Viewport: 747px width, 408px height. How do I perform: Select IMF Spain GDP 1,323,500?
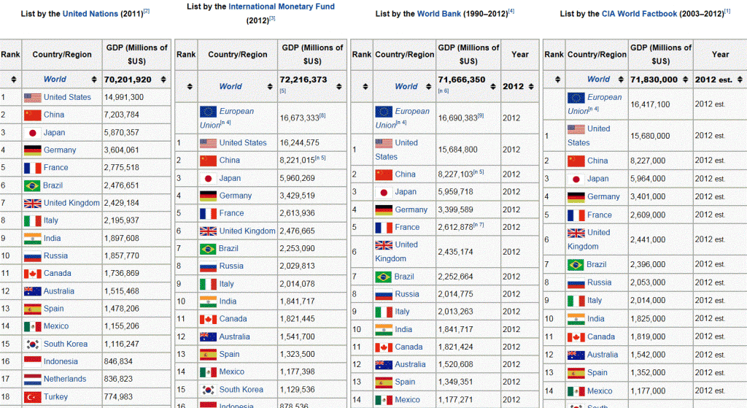click(x=298, y=355)
